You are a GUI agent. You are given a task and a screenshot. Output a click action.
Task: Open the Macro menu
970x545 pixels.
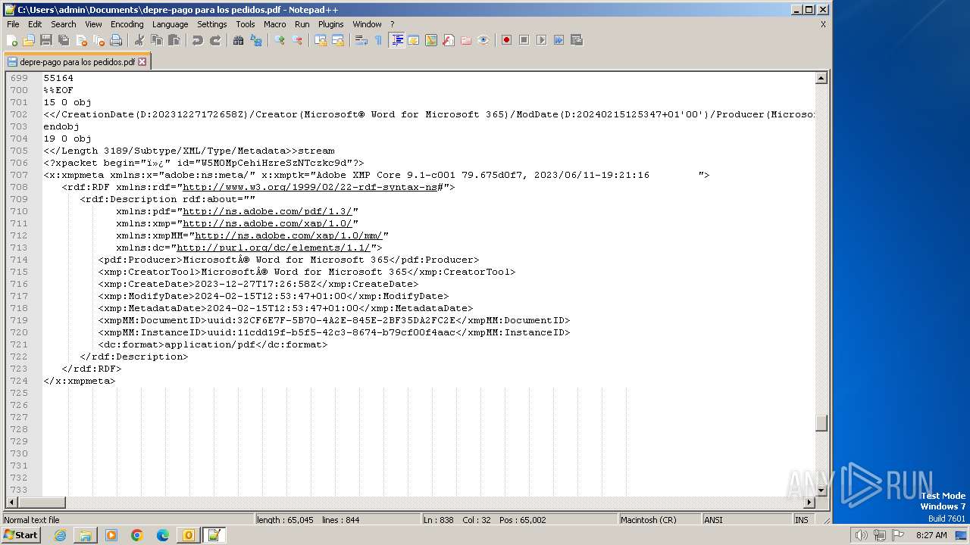pos(275,24)
